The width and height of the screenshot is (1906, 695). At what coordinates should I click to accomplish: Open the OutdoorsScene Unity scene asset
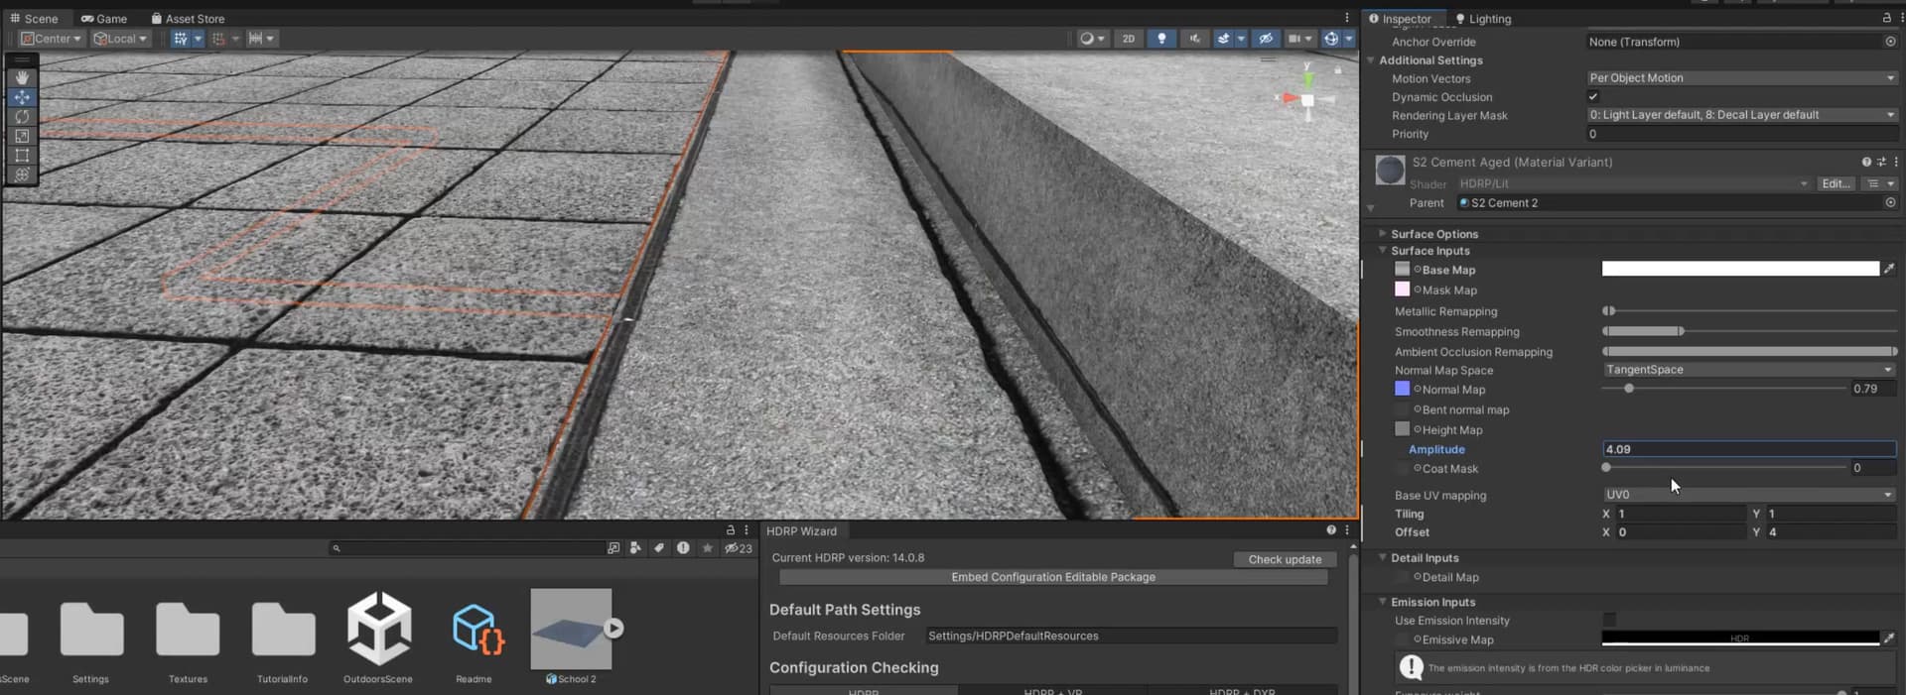(378, 629)
